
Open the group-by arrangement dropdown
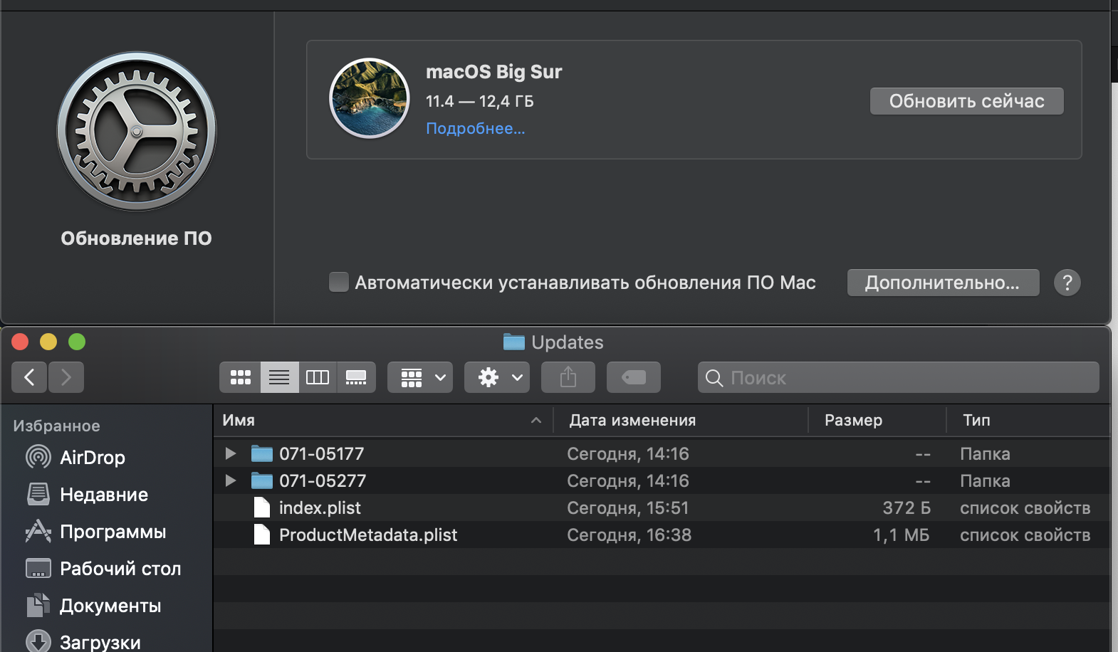click(x=420, y=377)
